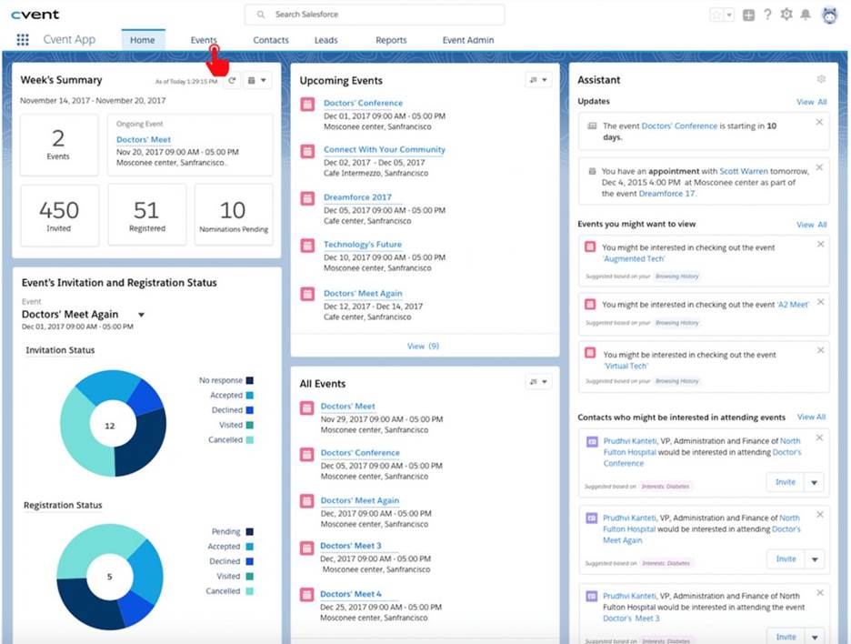Dismiss the Augmented Tech suggestion
This screenshot has width=851, height=644.
coord(821,245)
